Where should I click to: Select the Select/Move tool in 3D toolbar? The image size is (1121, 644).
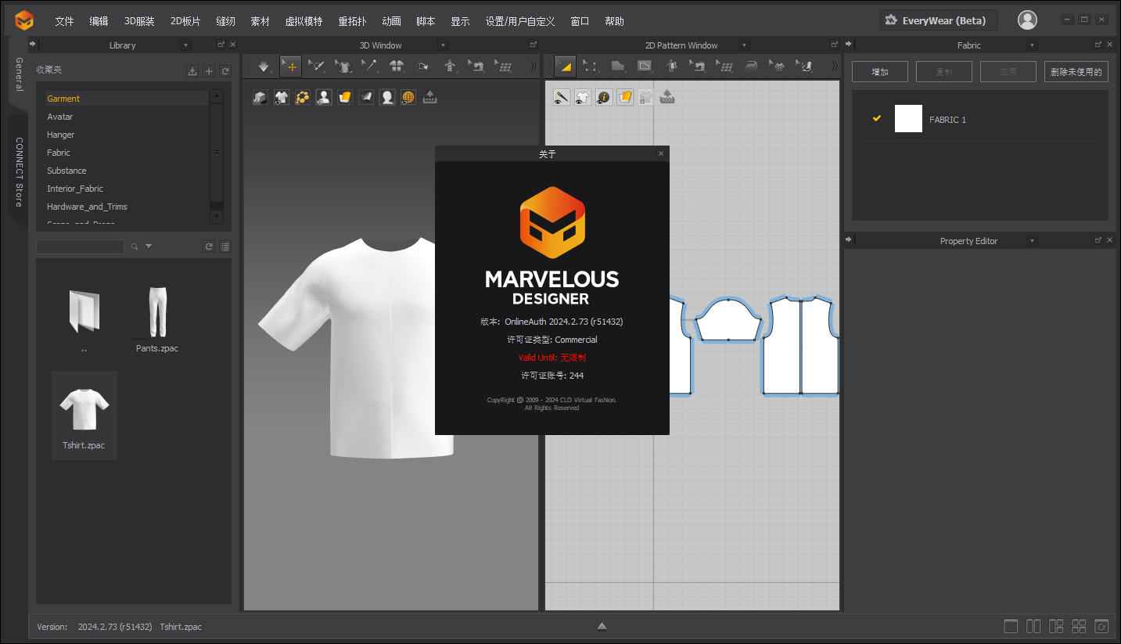click(291, 67)
